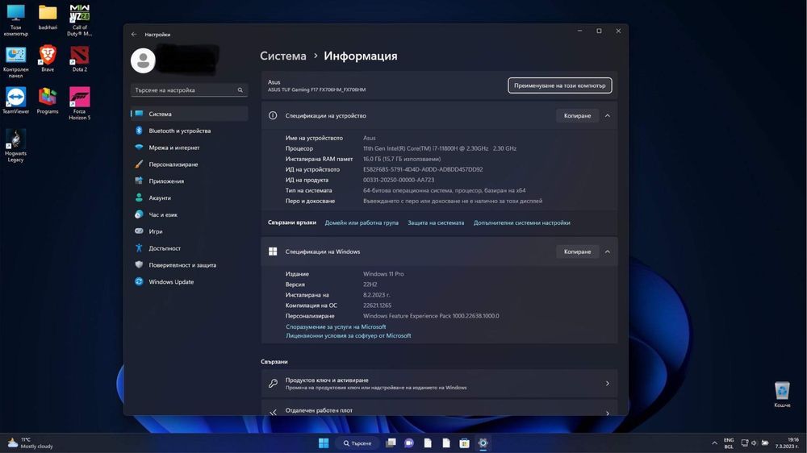Go to Мрежа и интернет settings
The width and height of the screenshot is (807, 453).
pos(189,148)
